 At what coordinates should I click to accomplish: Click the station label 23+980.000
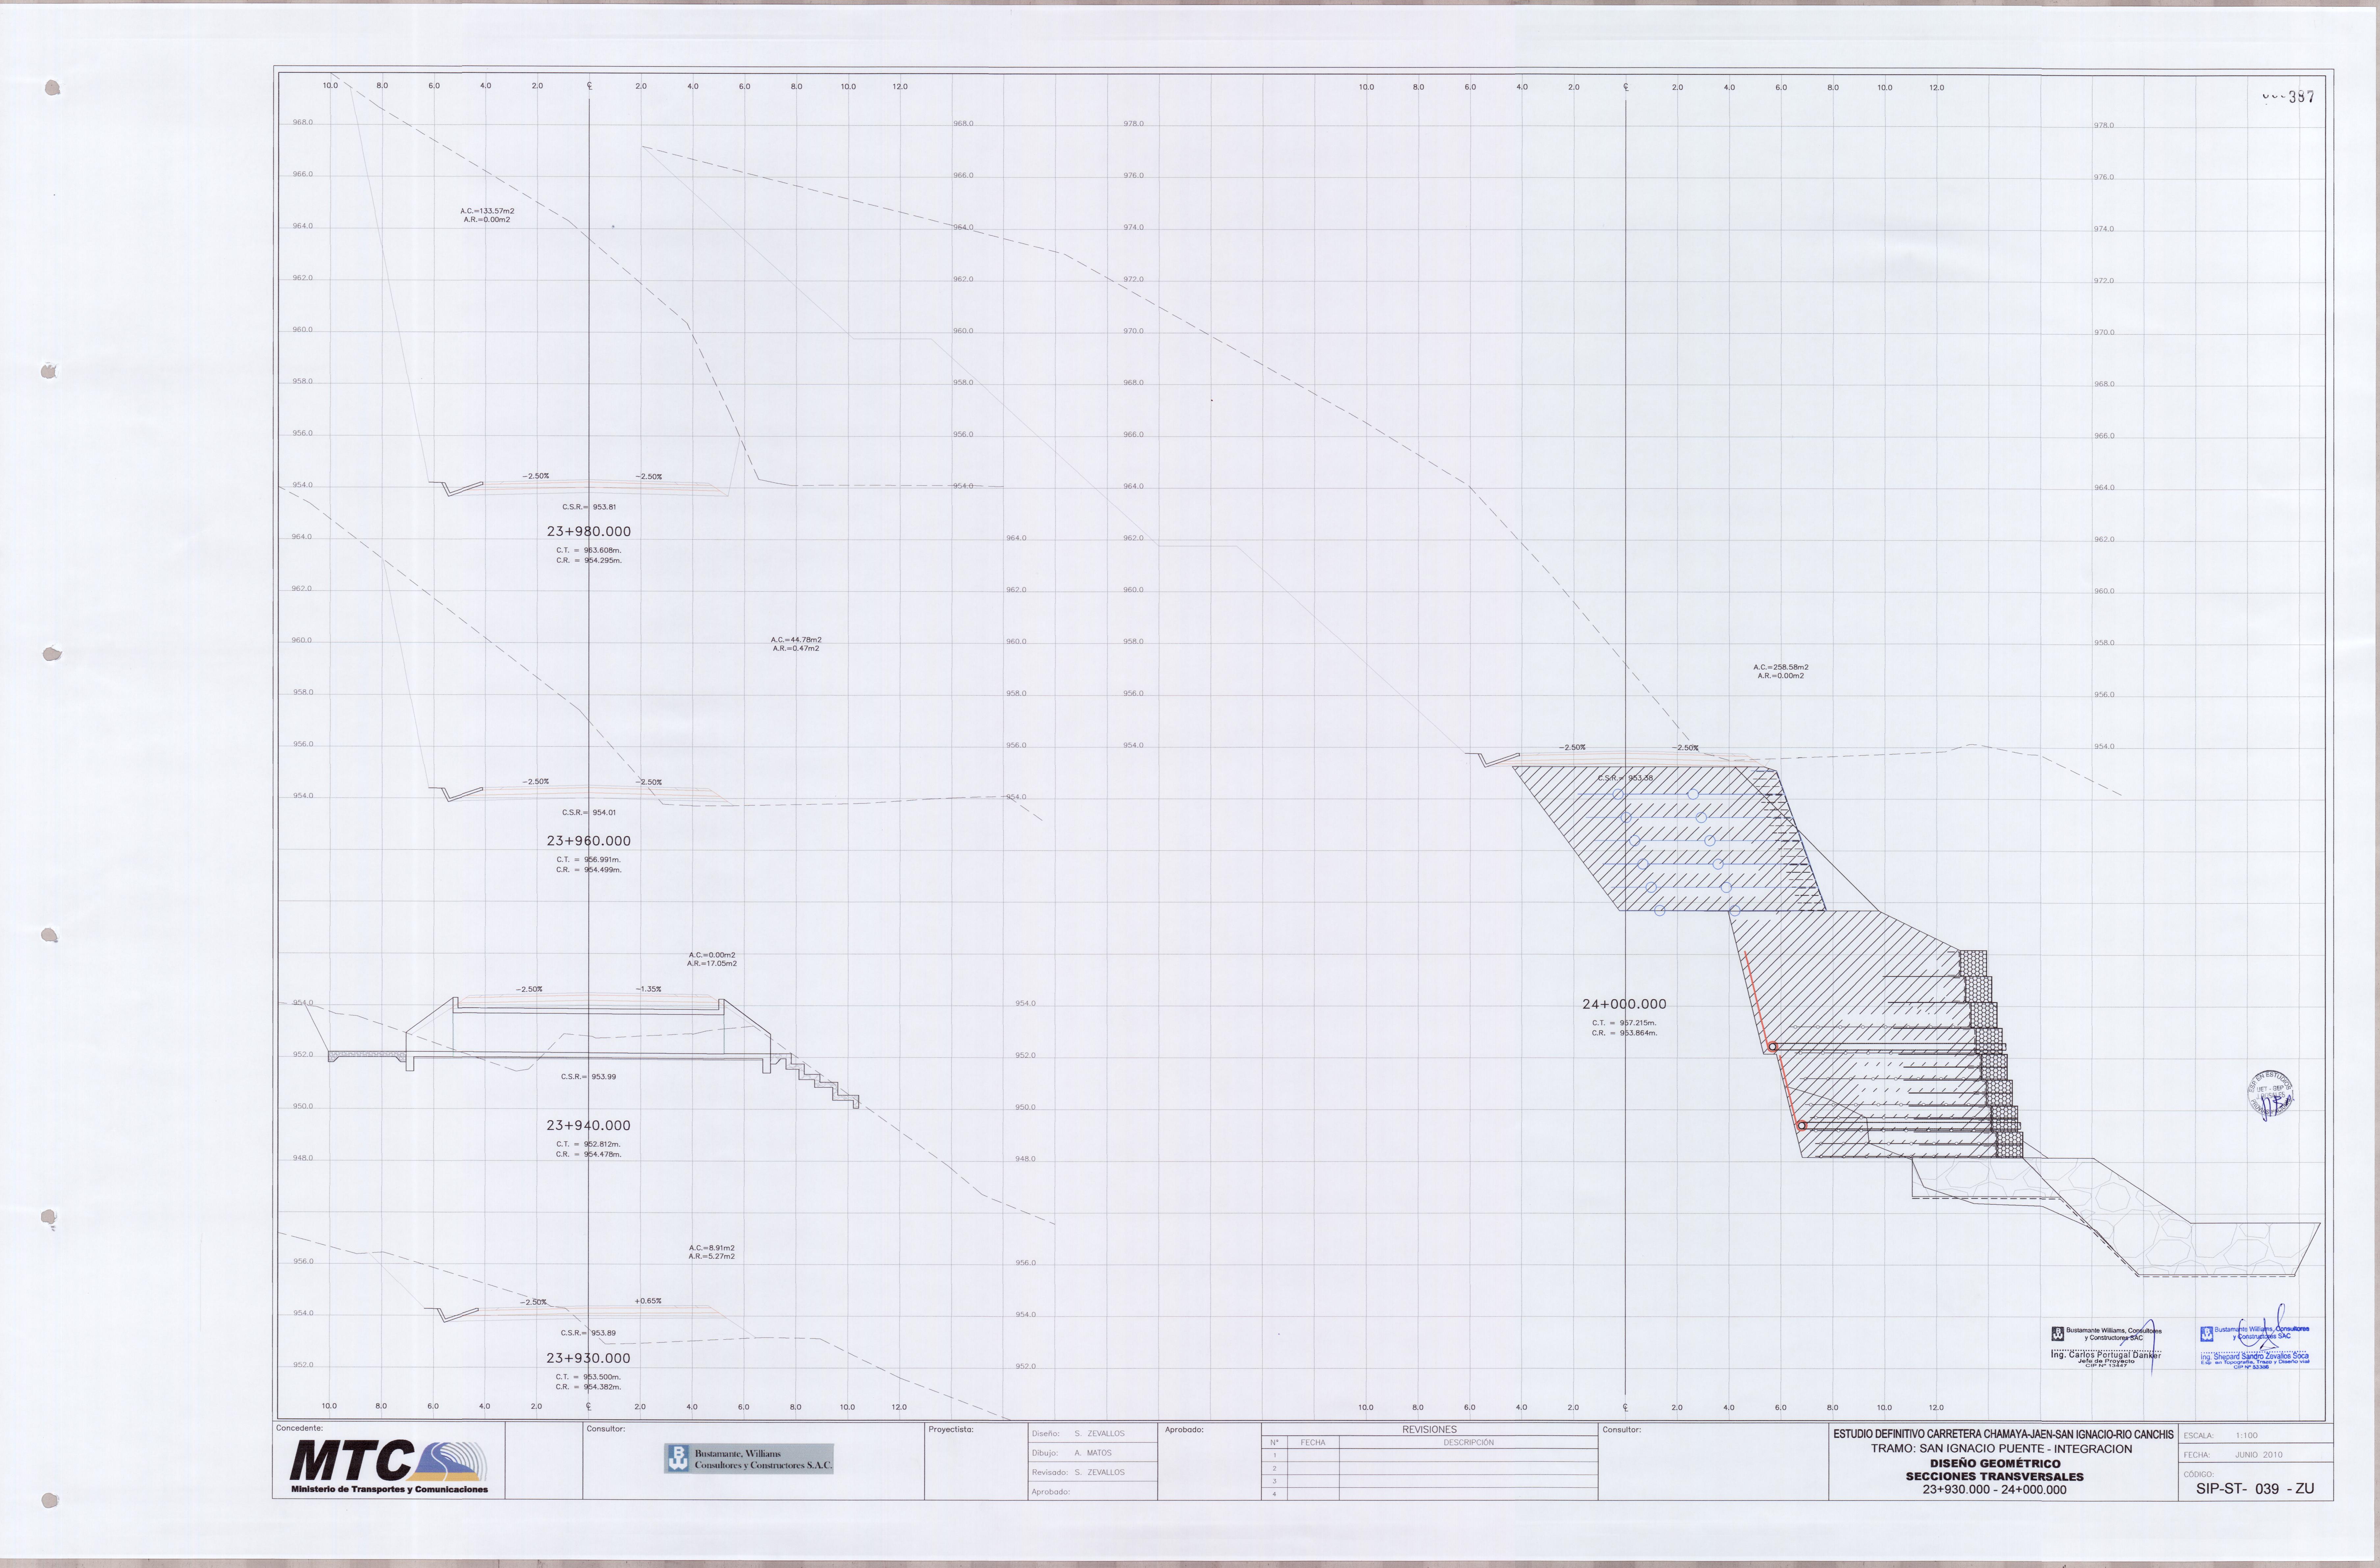click(588, 532)
